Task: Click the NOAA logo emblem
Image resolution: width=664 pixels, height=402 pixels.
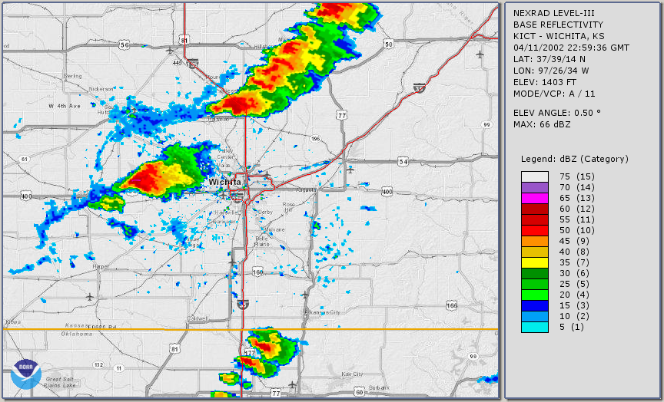Action: point(26,374)
